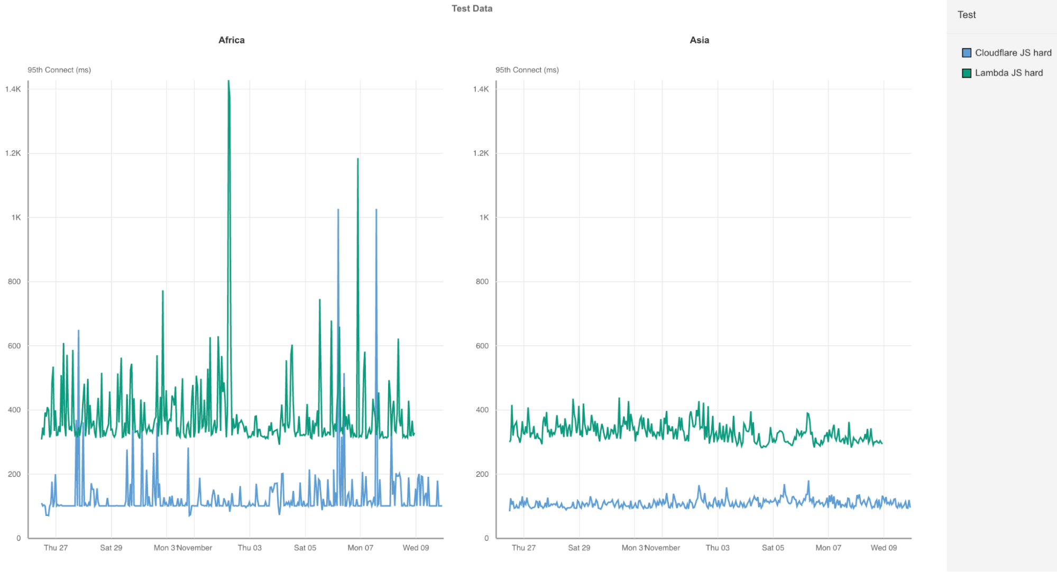Click the 800 y-axis label on Asia chart

[x=482, y=282]
